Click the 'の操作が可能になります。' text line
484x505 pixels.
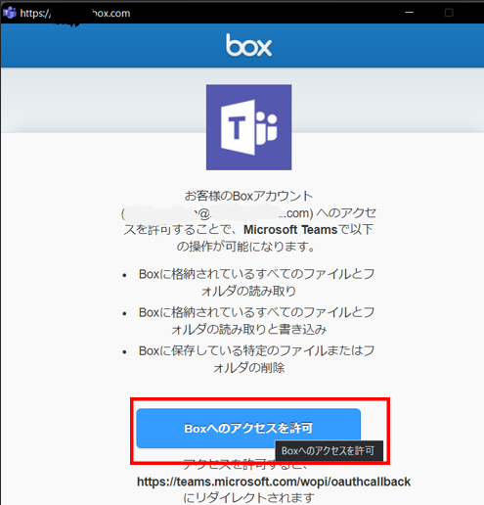coord(246,247)
